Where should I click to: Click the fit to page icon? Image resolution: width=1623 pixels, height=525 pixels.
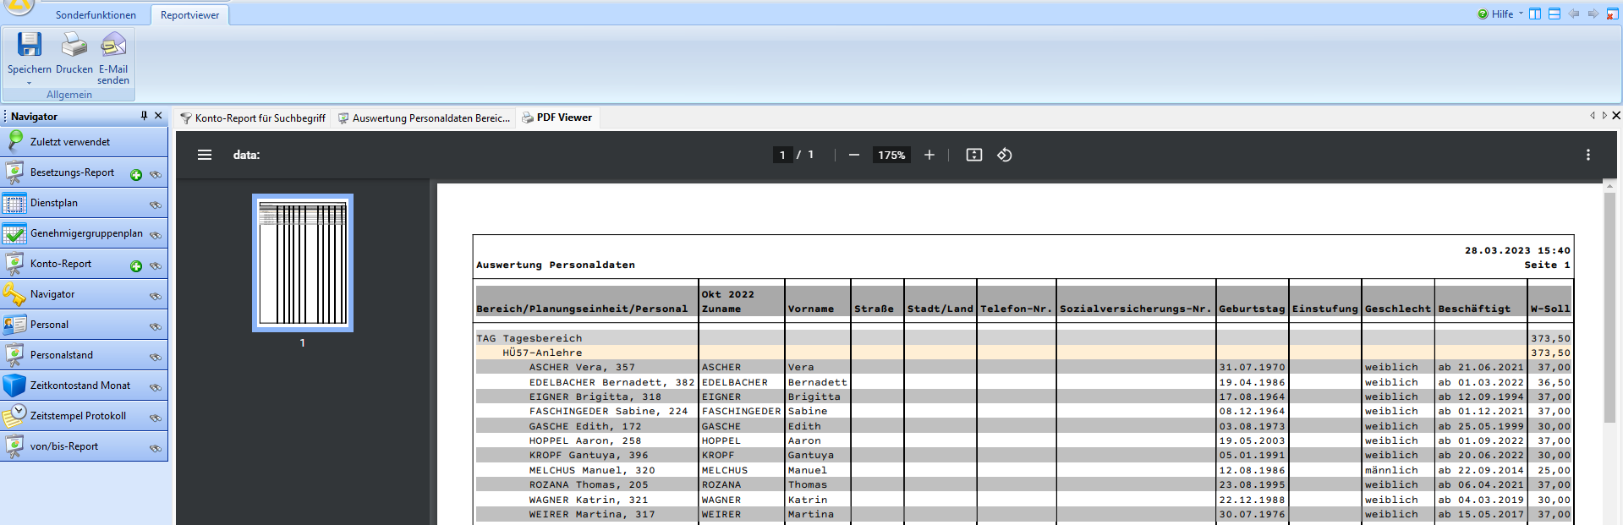pos(974,155)
